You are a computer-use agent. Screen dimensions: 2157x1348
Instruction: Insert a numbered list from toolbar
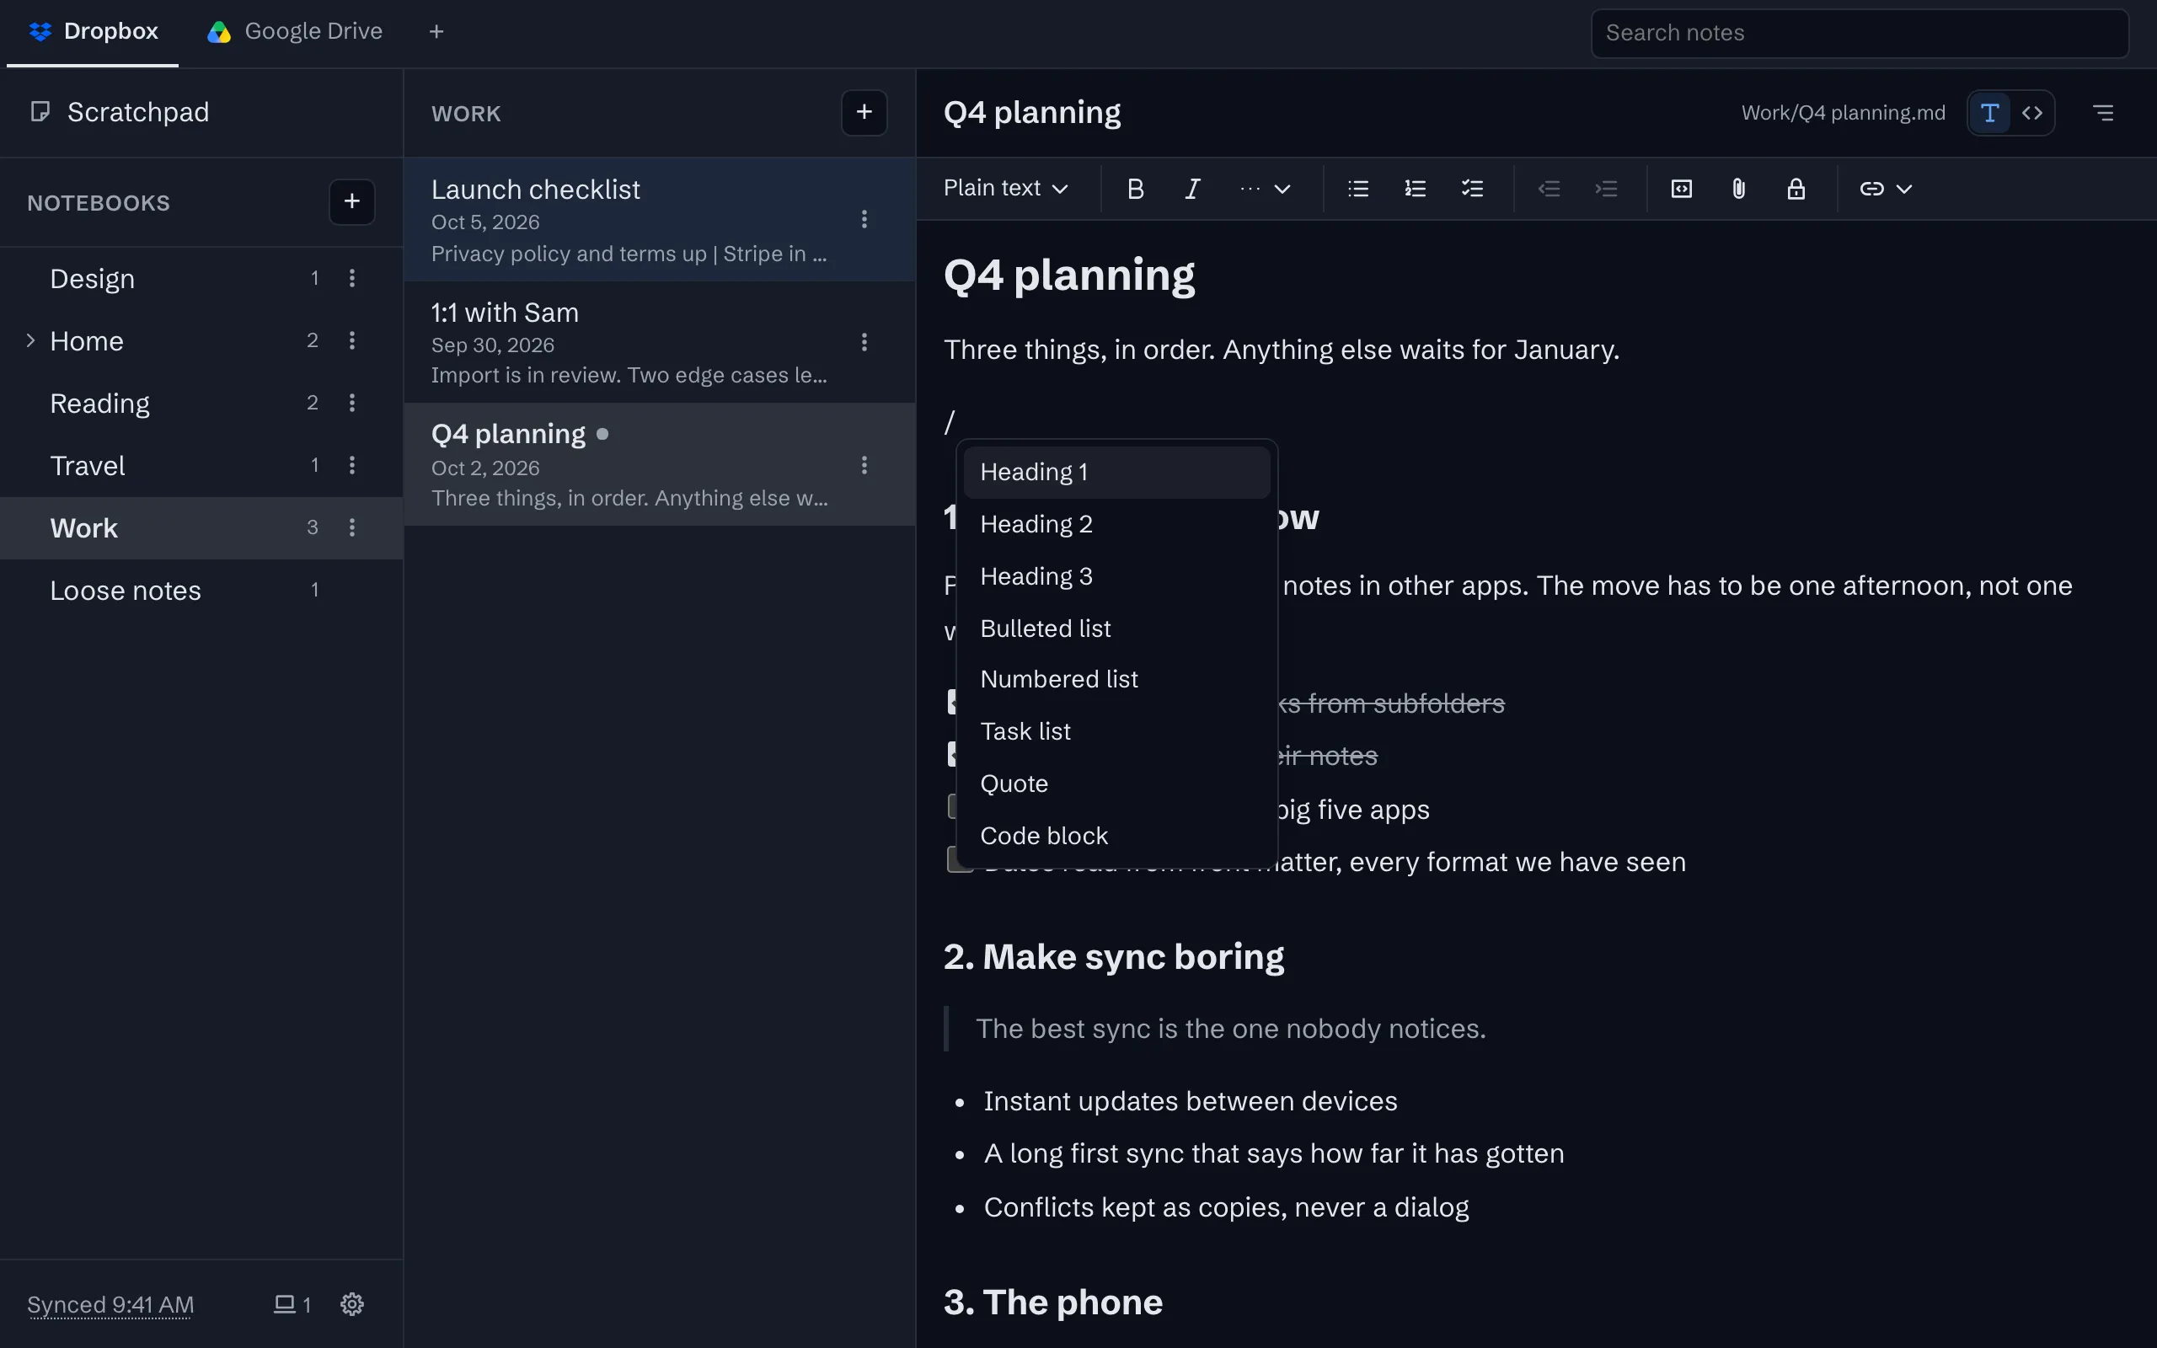point(1415,189)
